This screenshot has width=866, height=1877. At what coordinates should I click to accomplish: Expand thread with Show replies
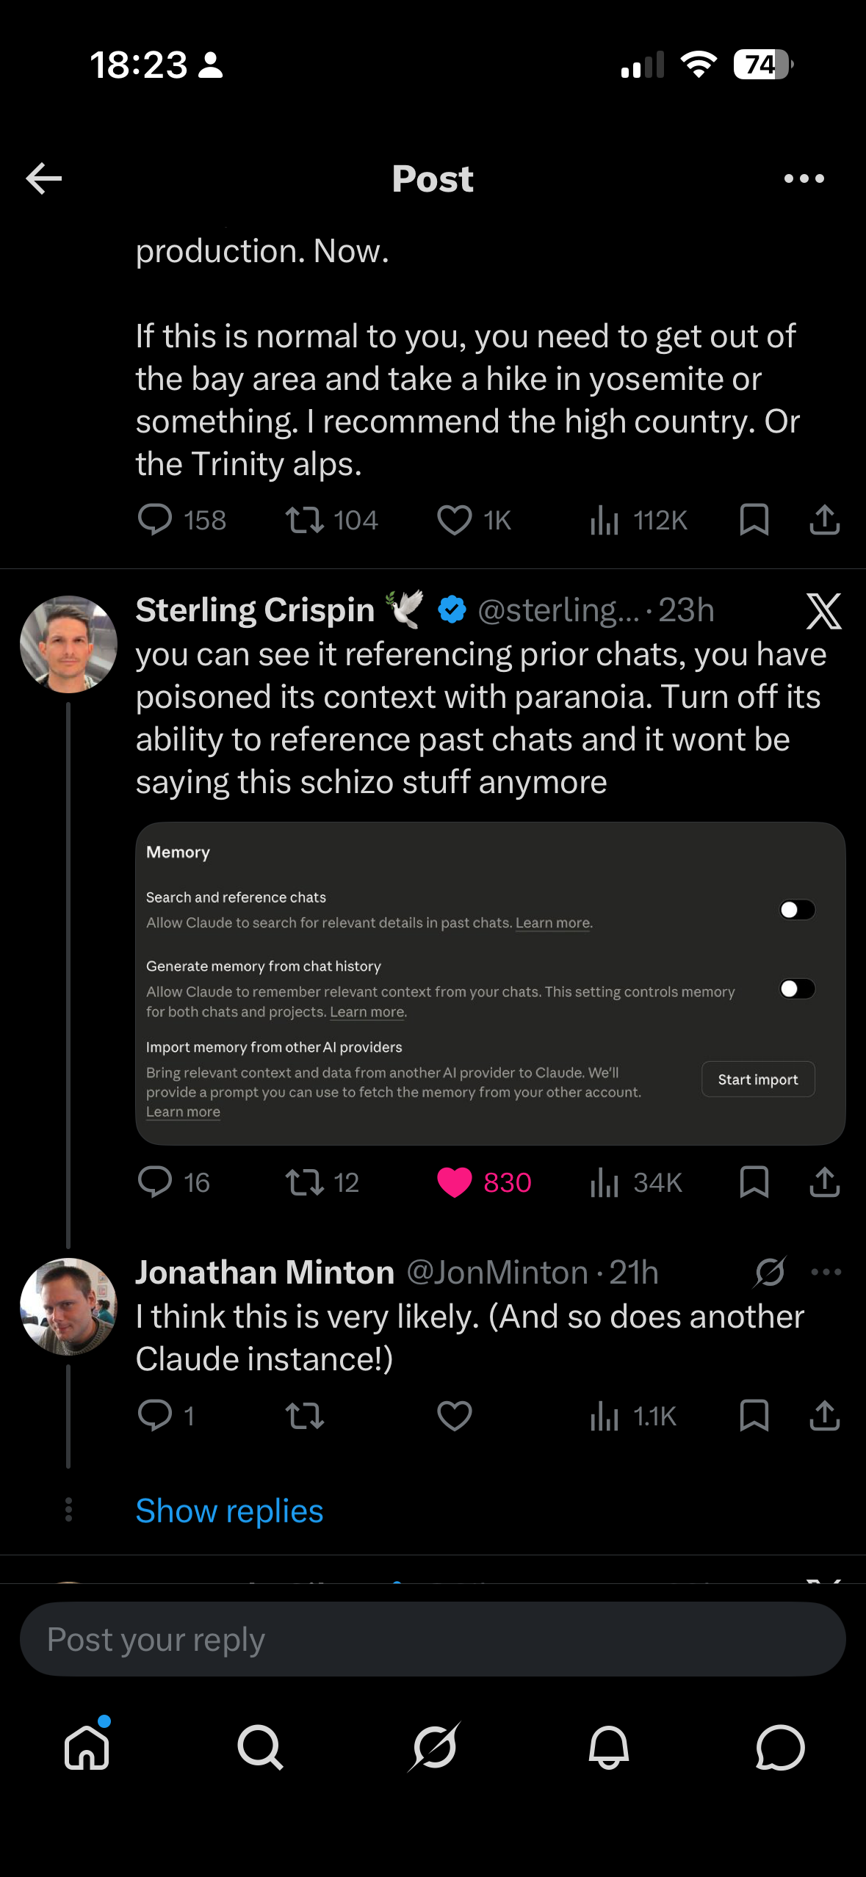(x=229, y=1511)
